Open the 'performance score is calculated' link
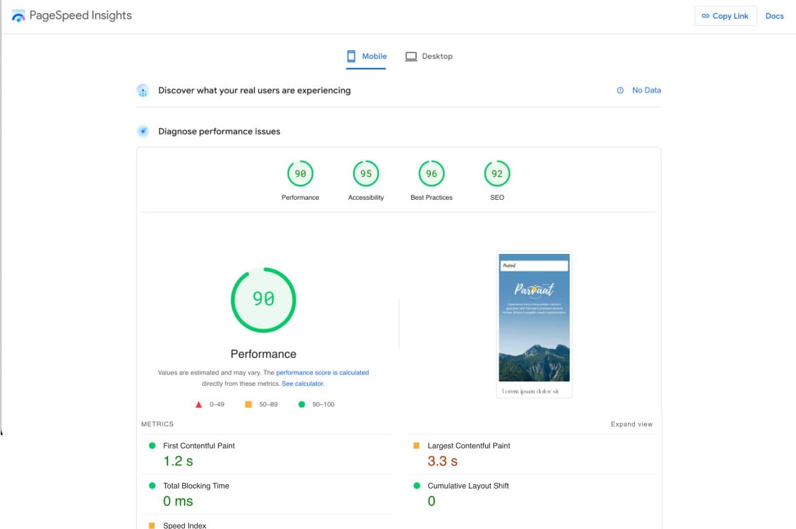The height and width of the screenshot is (529, 796). 322,373
